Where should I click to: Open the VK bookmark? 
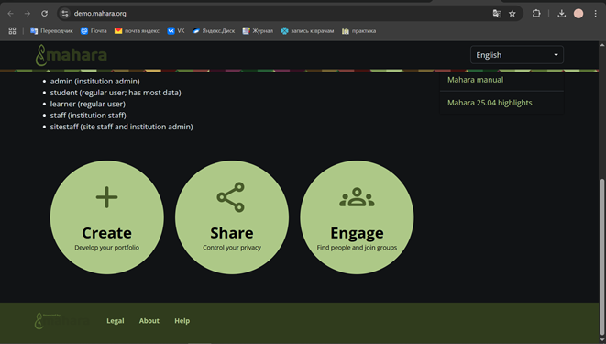click(x=176, y=31)
